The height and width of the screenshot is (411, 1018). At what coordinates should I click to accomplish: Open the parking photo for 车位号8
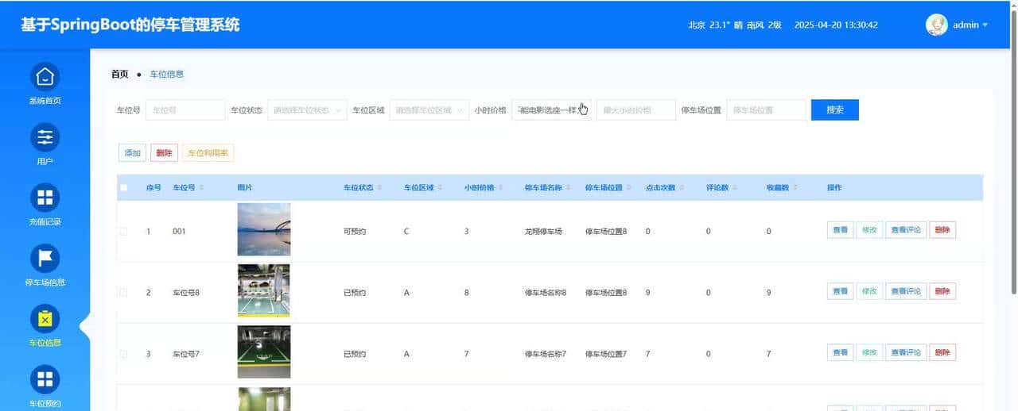coord(264,290)
